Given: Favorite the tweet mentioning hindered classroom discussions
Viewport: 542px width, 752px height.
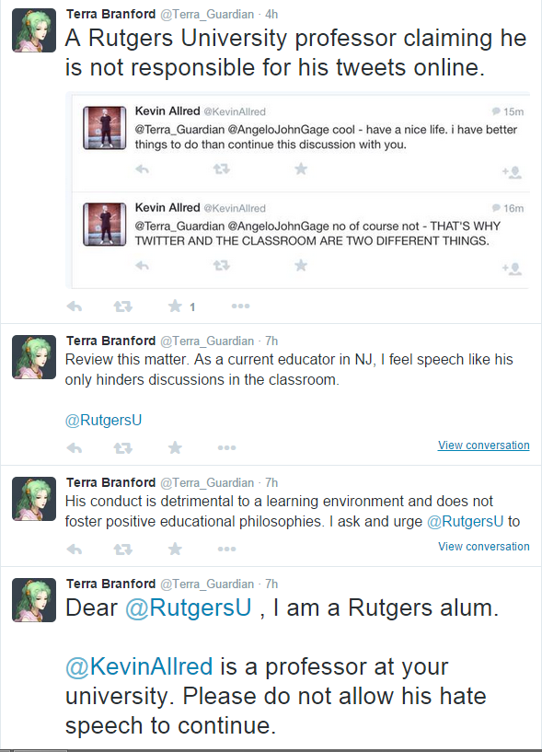Looking at the screenshot, I should point(175,447).
